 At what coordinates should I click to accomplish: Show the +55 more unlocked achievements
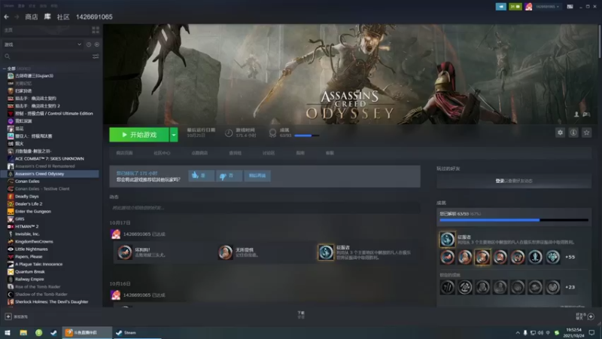(570, 257)
